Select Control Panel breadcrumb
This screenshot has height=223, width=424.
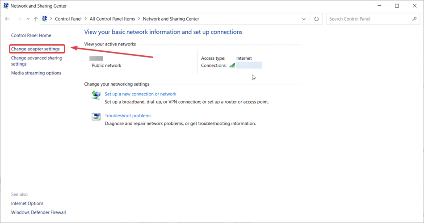click(68, 19)
